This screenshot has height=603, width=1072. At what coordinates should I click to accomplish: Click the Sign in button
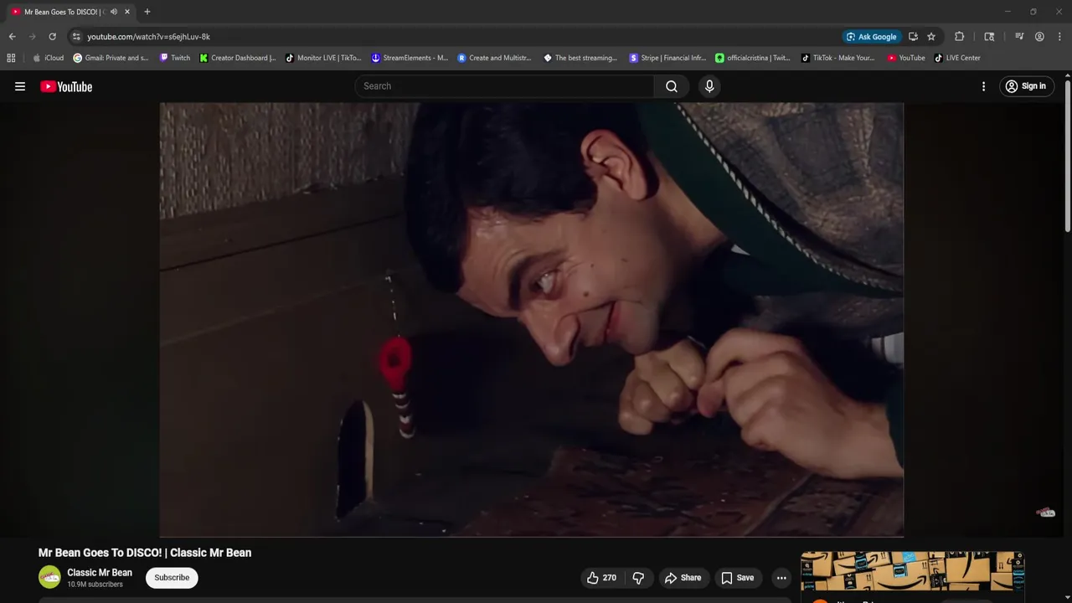pos(1026,86)
